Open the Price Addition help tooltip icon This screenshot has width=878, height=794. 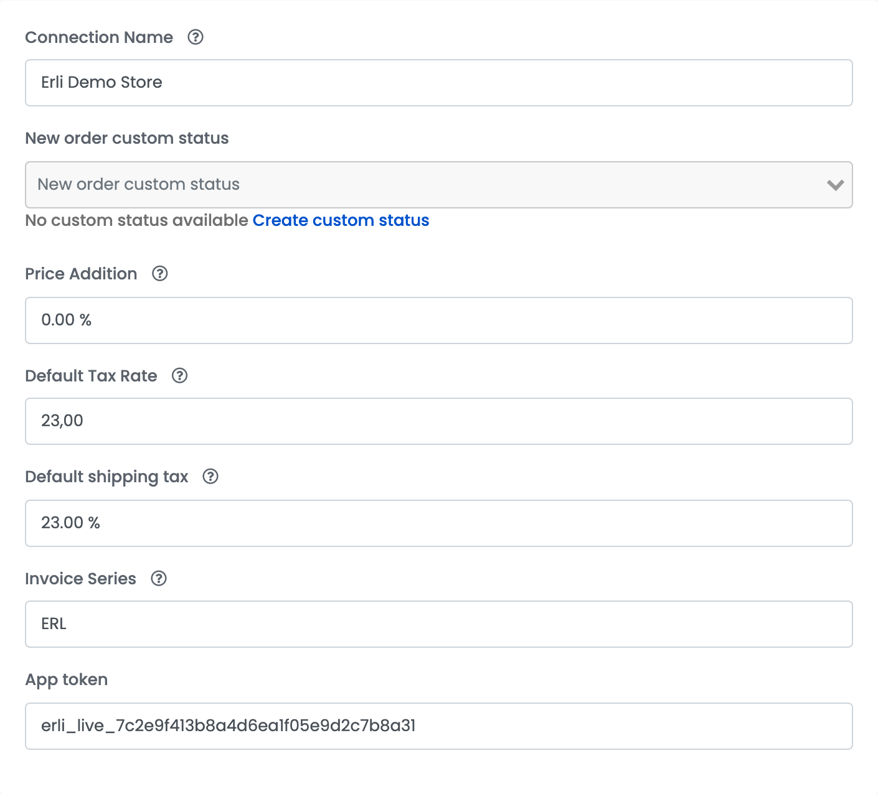pos(160,274)
